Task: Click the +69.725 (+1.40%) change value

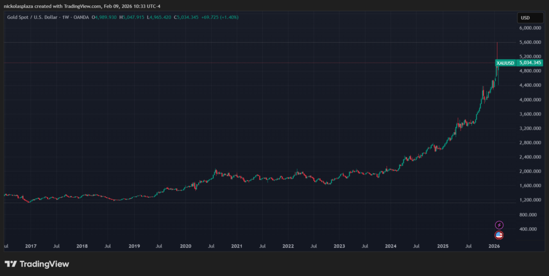Action: (x=220, y=17)
